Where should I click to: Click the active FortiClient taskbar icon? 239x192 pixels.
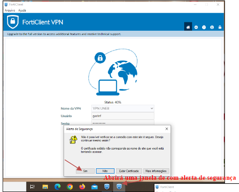click(x=119, y=186)
